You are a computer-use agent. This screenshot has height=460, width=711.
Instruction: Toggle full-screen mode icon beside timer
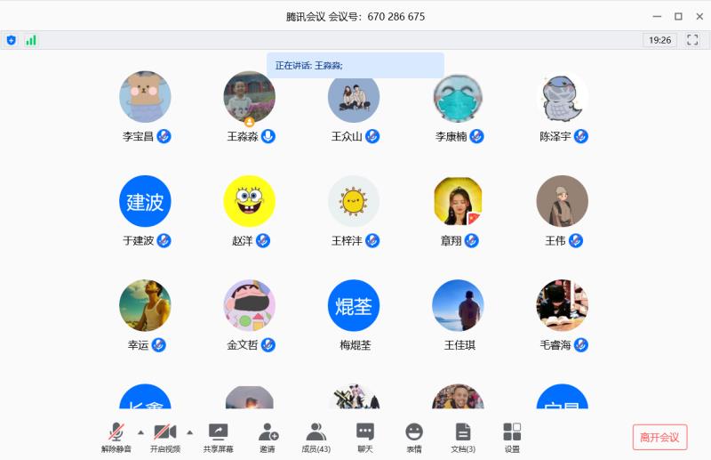pos(692,40)
